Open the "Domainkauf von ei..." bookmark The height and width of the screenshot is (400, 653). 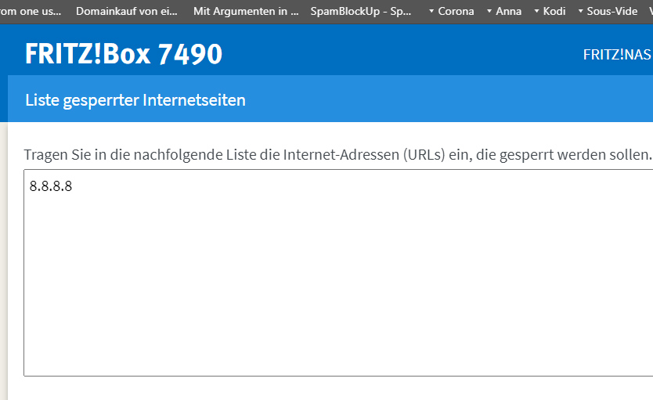click(x=126, y=12)
